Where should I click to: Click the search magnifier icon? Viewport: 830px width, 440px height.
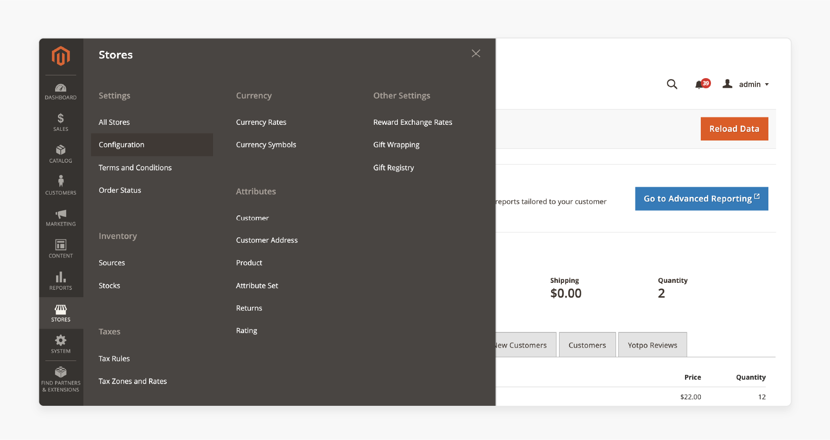click(x=672, y=84)
